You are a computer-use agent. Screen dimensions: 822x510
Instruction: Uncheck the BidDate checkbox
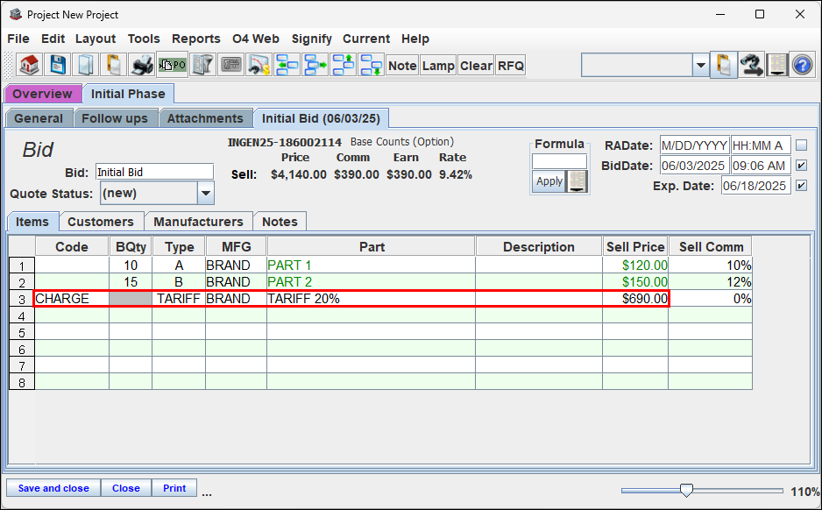[801, 166]
